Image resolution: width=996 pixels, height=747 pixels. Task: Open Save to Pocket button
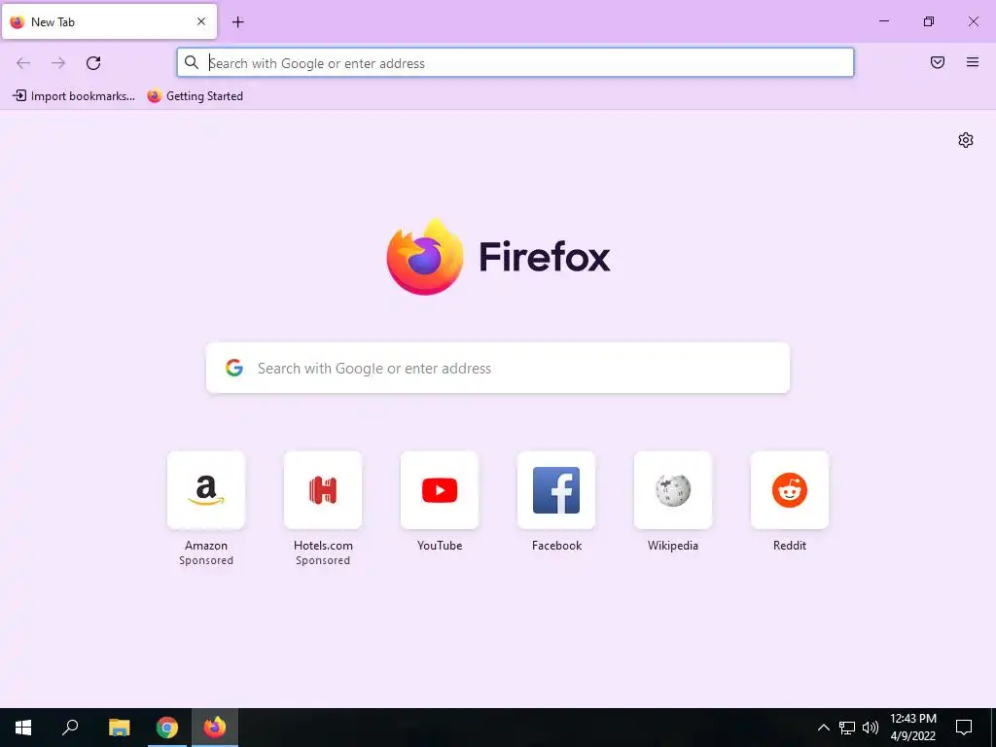(x=938, y=62)
